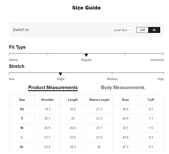This screenshot has width=169, height=154.
Task: Select the XL size row label
Action: click(22, 147)
